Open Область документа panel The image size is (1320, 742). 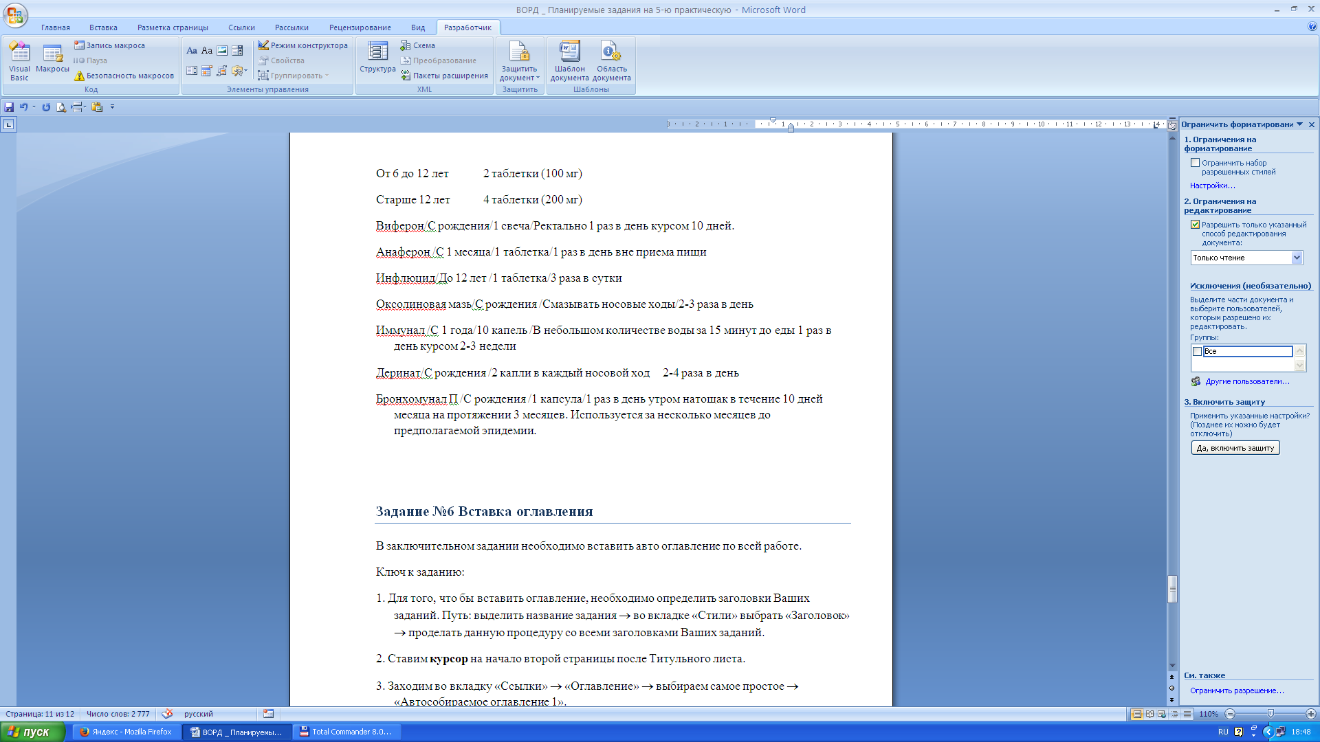point(611,61)
